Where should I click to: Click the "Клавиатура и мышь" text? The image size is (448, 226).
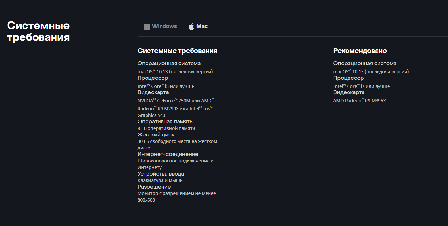160,180
